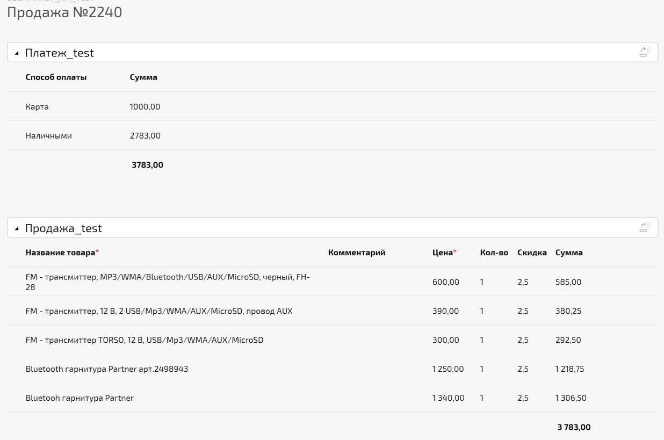Screen dimensions: 664x440
Task: Select the FM transmitter FH-28 product name
Action: 168,282
